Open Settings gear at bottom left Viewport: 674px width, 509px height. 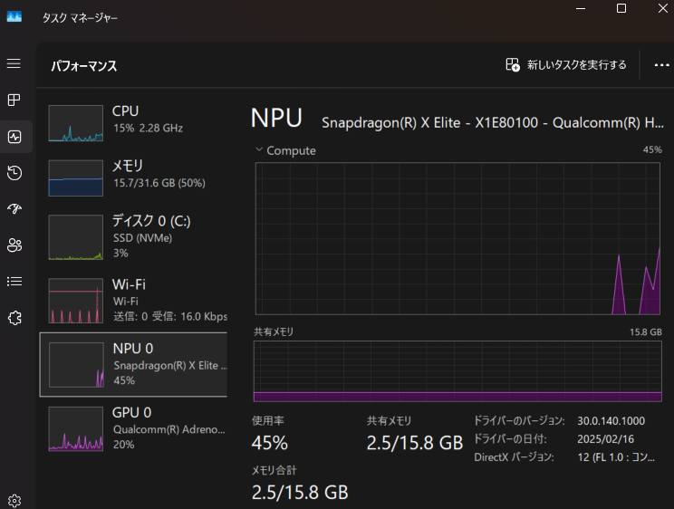click(x=14, y=500)
